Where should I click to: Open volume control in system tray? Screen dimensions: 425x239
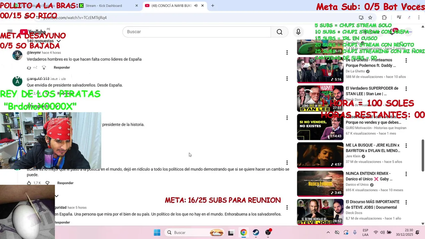click(x=382, y=233)
